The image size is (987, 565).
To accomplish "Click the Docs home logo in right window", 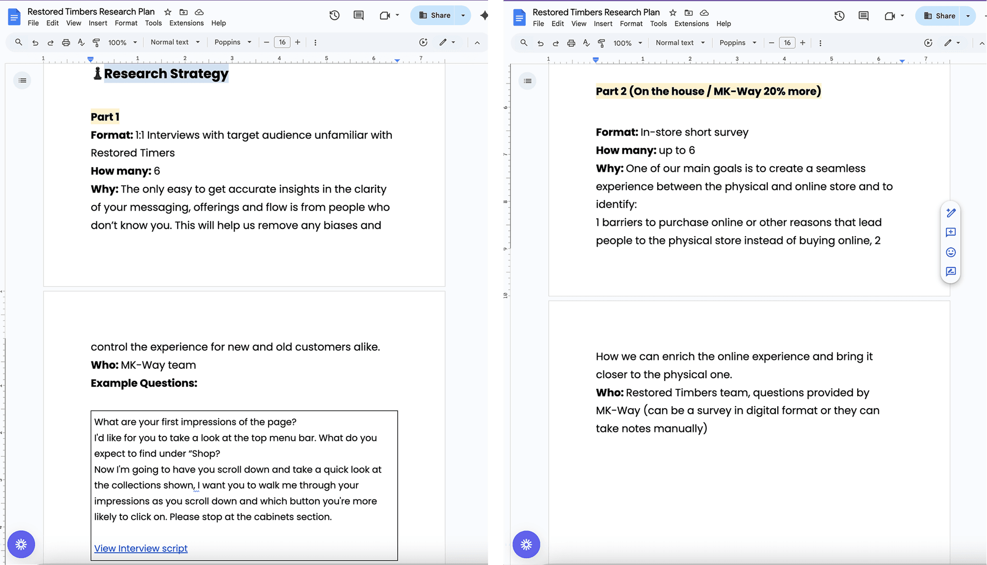I will (519, 17).
